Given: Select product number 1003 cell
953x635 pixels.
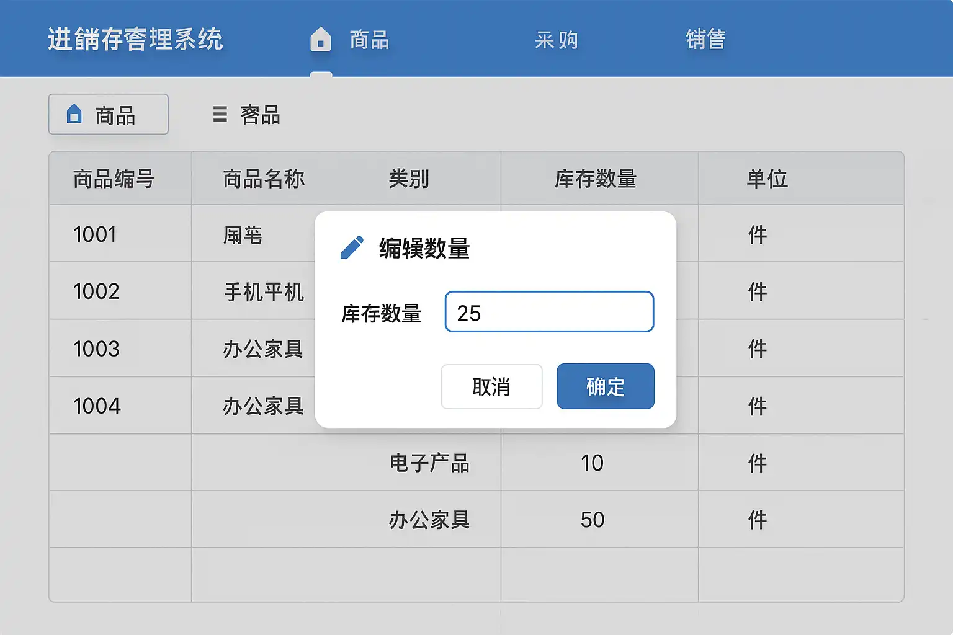Looking at the screenshot, I should tap(96, 349).
